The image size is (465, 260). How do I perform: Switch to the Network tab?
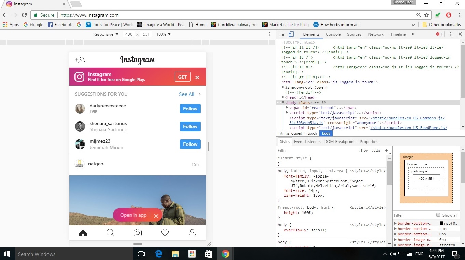(x=376, y=34)
